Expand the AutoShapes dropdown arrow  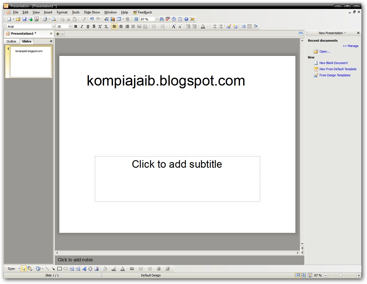43,269
